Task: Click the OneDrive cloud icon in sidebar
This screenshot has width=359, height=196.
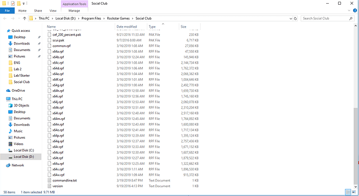Action: point(8,91)
